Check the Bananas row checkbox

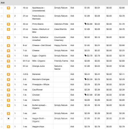click(2, 74)
